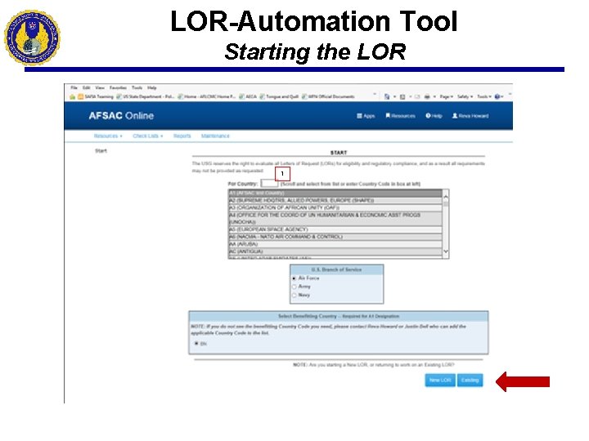Image resolution: width=589 pixels, height=441 pixels.
Task: Click the add-to-favorites star icon in the bookmarks bar
Action: (x=72, y=96)
